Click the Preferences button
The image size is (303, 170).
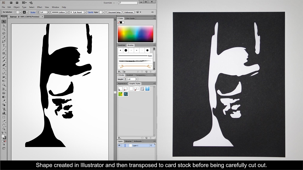tap(129, 12)
